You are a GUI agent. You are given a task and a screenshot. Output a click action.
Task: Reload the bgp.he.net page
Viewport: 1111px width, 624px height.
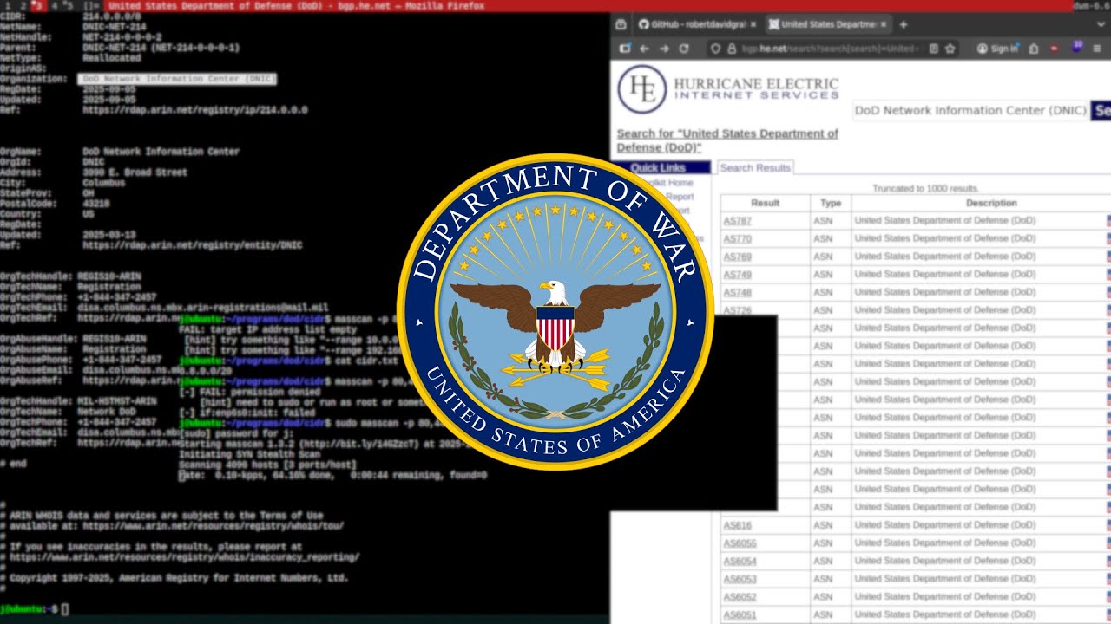coord(684,49)
